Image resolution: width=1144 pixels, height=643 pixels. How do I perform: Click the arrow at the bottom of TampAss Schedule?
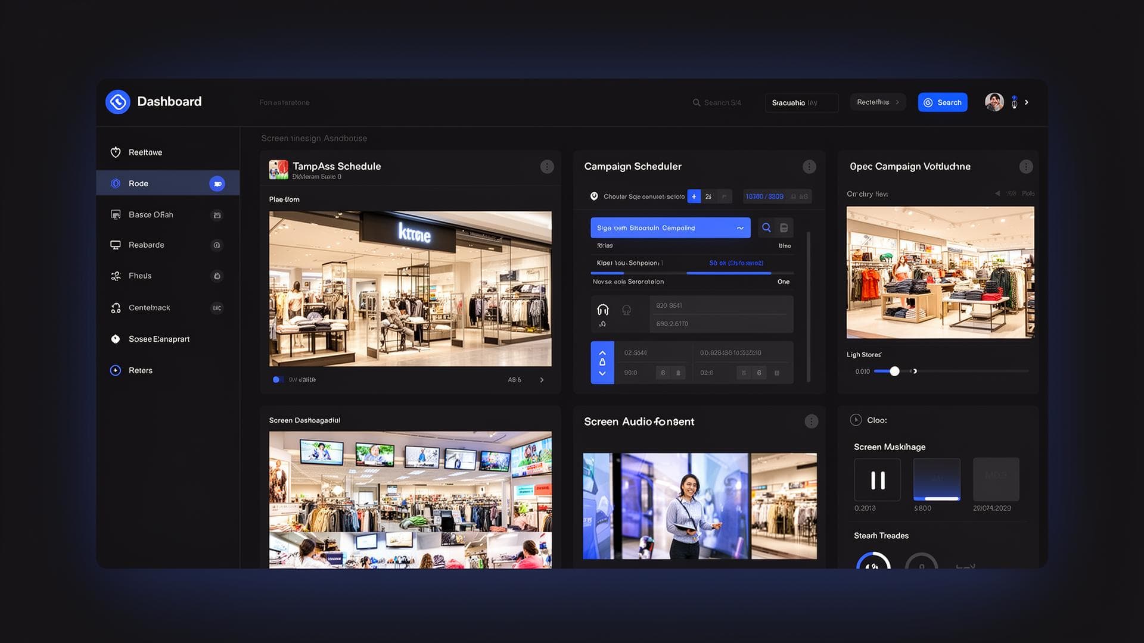[542, 379]
